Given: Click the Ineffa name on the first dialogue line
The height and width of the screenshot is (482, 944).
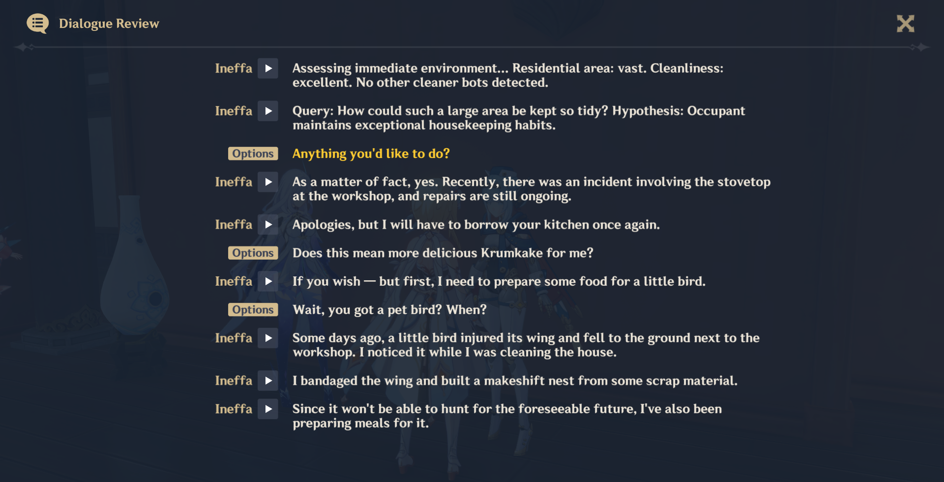Looking at the screenshot, I should [234, 68].
